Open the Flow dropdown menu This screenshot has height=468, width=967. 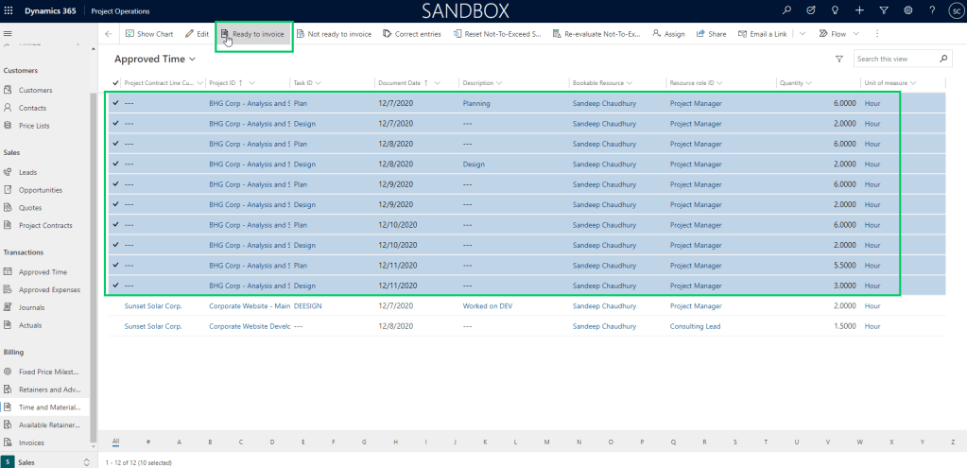(x=838, y=34)
